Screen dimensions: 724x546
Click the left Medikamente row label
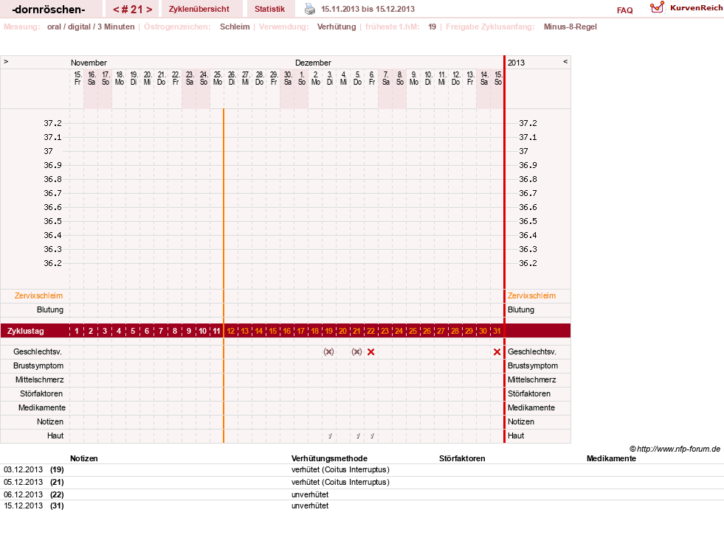point(42,407)
